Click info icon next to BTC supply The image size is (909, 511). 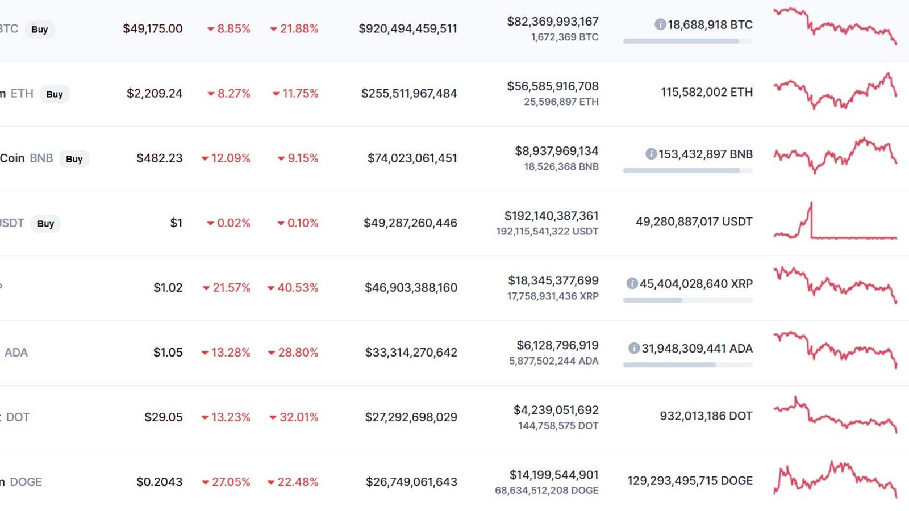click(x=660, y=24)
